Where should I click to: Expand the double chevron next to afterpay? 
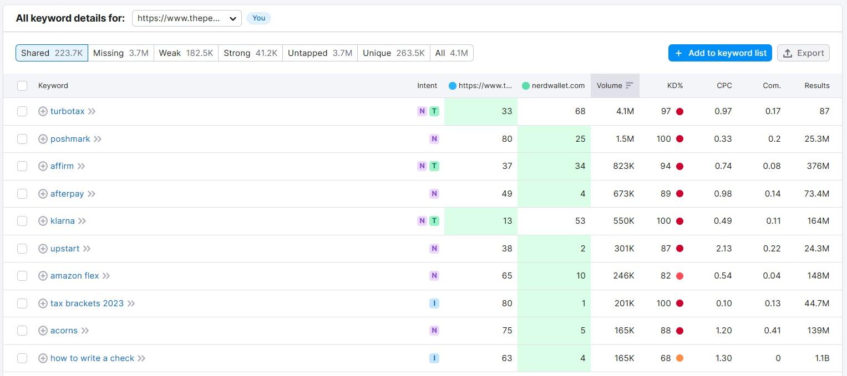click(x=92, y=194)
